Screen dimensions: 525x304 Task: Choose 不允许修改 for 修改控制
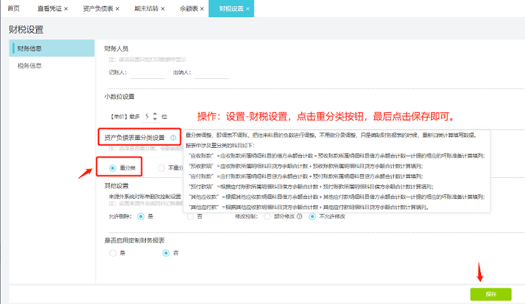pos(313,216)
